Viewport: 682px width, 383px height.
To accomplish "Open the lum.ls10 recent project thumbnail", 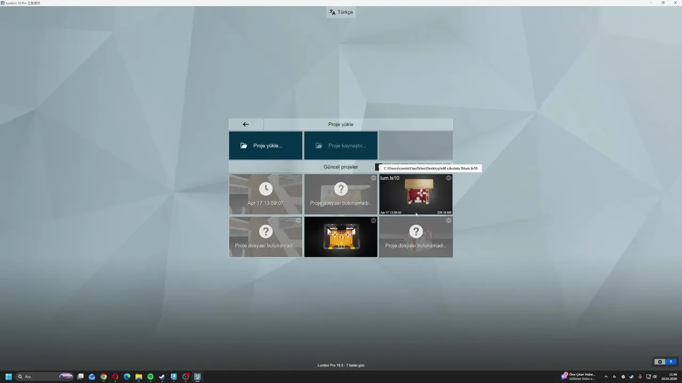I will point(416,194).
